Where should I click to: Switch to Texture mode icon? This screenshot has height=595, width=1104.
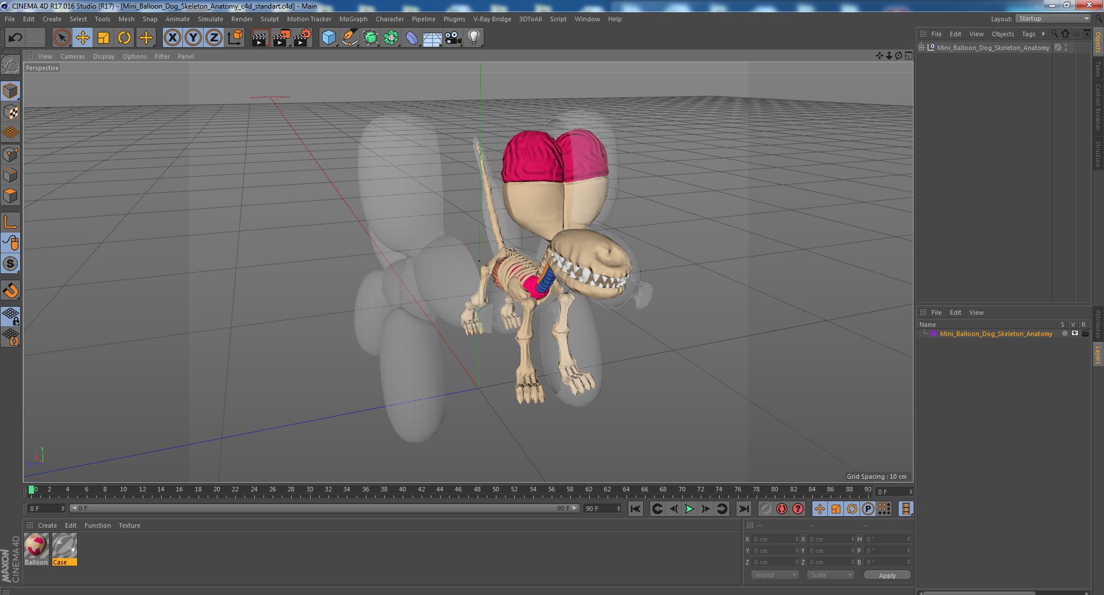(x=10, y=112)
